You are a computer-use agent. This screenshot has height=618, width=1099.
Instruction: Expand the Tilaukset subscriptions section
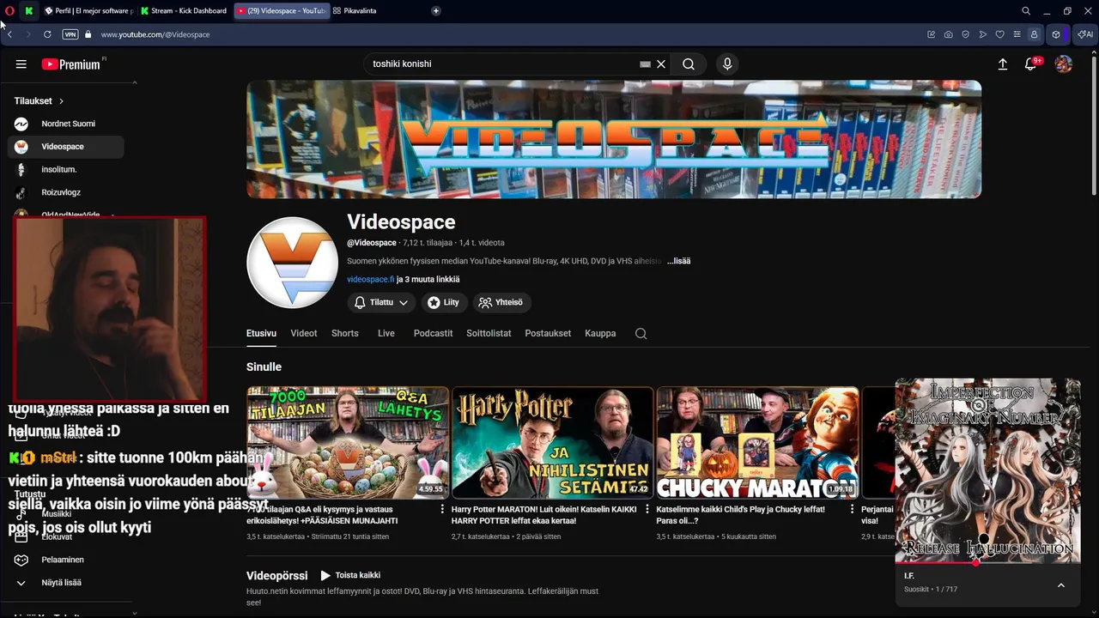[39, 101]
